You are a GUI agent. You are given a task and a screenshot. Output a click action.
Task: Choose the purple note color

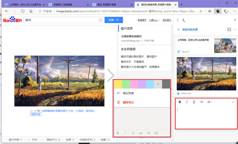click(x=142, y=84)
